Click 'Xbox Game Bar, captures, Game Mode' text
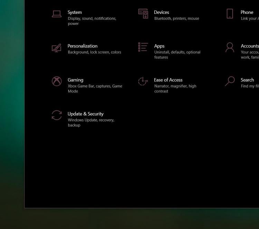 coord(95,89)
